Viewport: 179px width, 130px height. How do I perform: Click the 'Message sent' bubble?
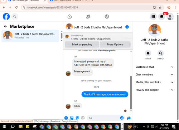(x=82, y=72)
